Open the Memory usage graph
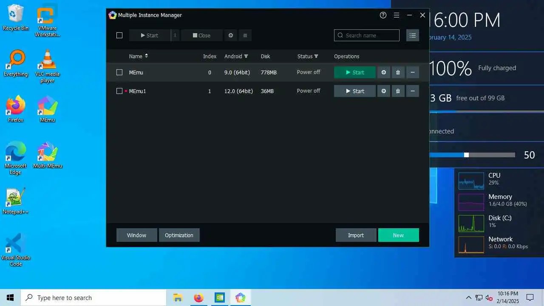544x306 pixels. pos(471,202)
